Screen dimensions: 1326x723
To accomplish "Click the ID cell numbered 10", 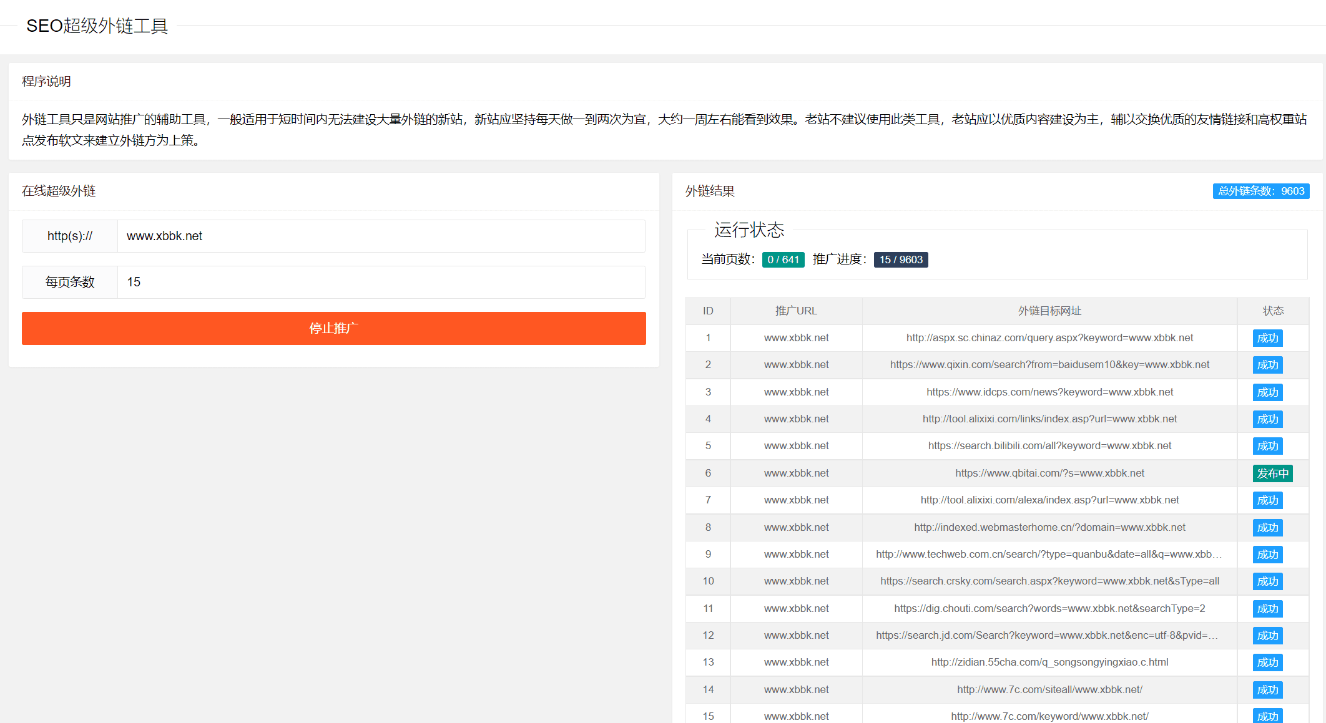I will 708,581.
